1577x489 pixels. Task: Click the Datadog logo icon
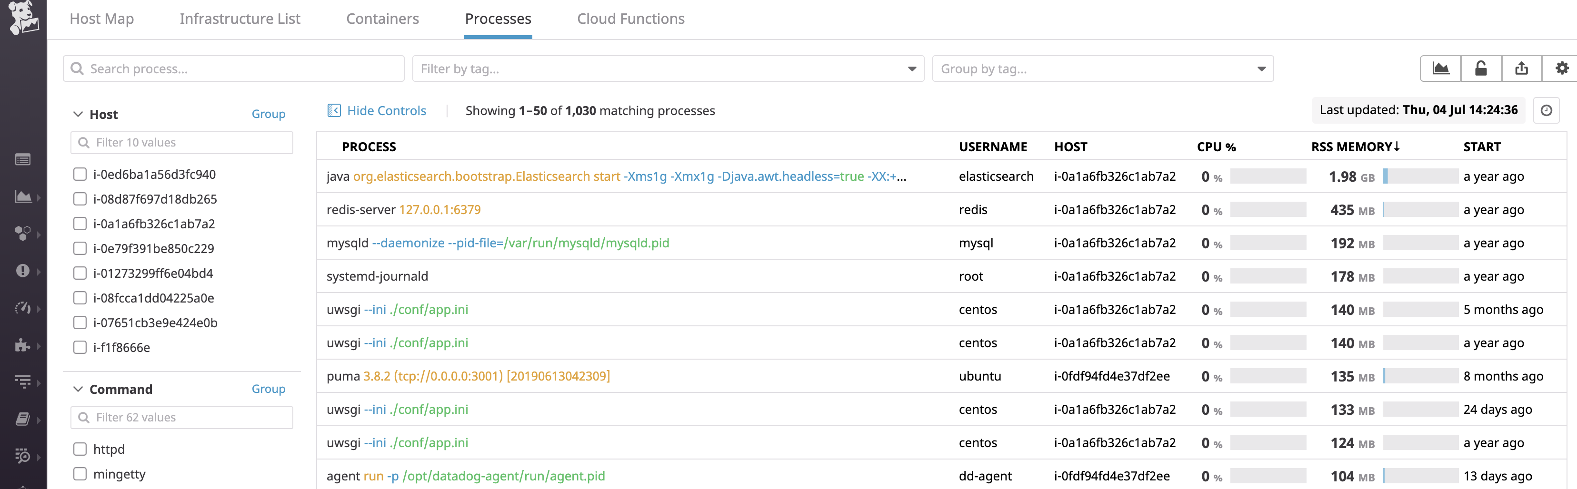(x=23, y=17)
